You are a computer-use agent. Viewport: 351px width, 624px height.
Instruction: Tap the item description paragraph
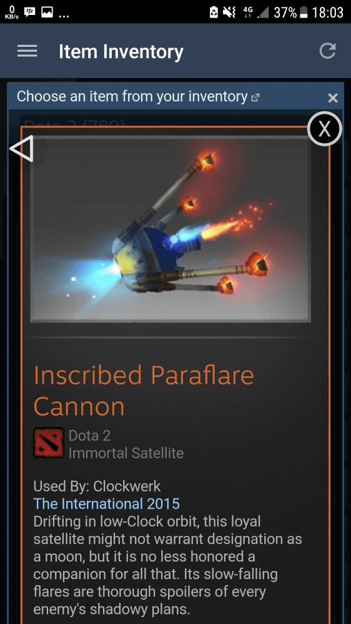[x=167, y=565]
